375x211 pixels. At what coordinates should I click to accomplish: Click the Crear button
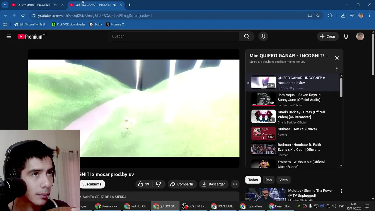328,36
